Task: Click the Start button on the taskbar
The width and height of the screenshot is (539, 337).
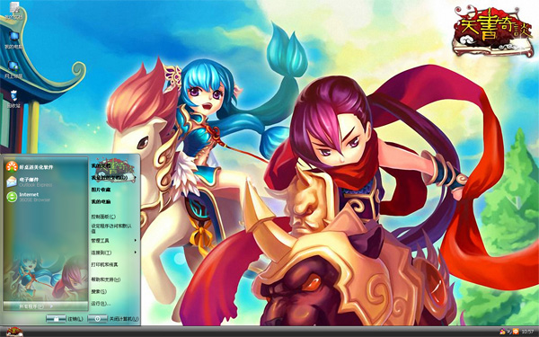Action: point(14,332)
